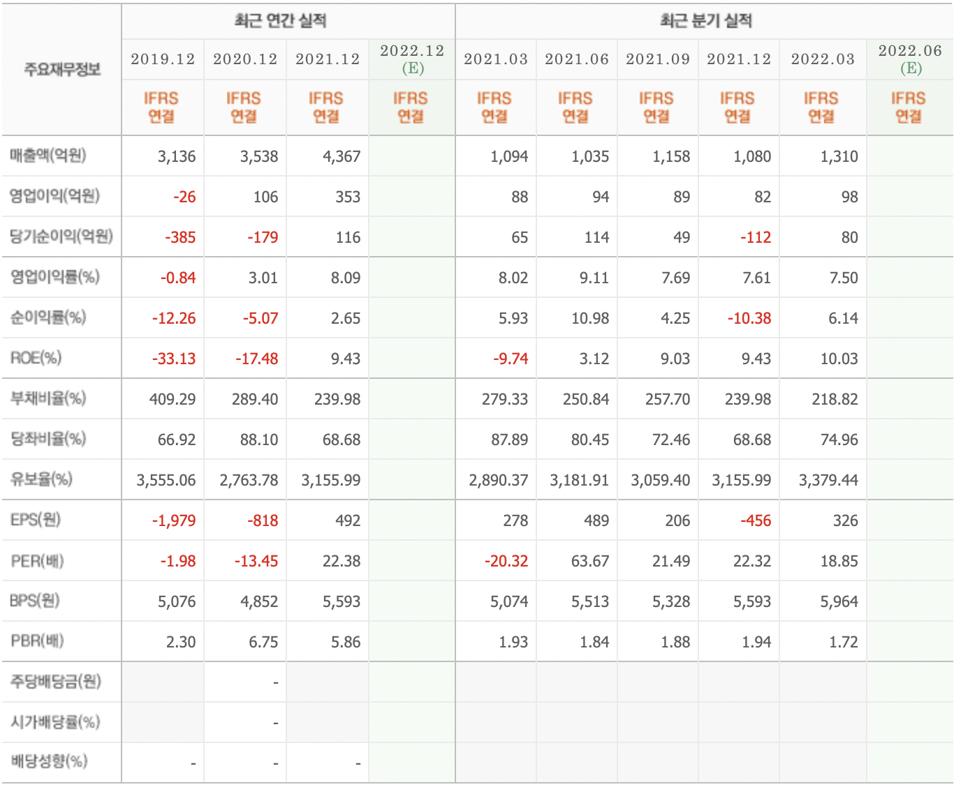Click the 1,158 quarterly revenue value

tap(671, 156)
